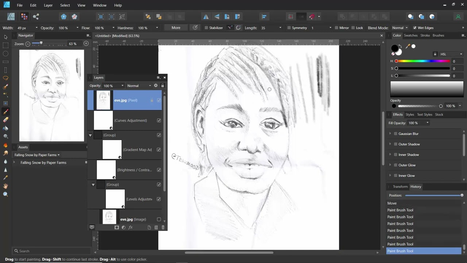
Task: Select the Elliptical Marquee tool
Action: 5,54
